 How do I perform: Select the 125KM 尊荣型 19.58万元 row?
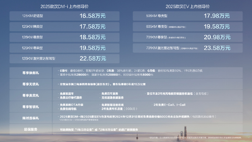click(64, 48)
